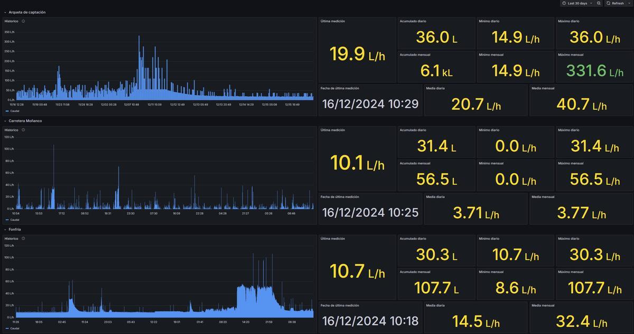Open the time picker clock icon
Image resolution: width=634 pixels, height=334 pixels.
point(564,3)
